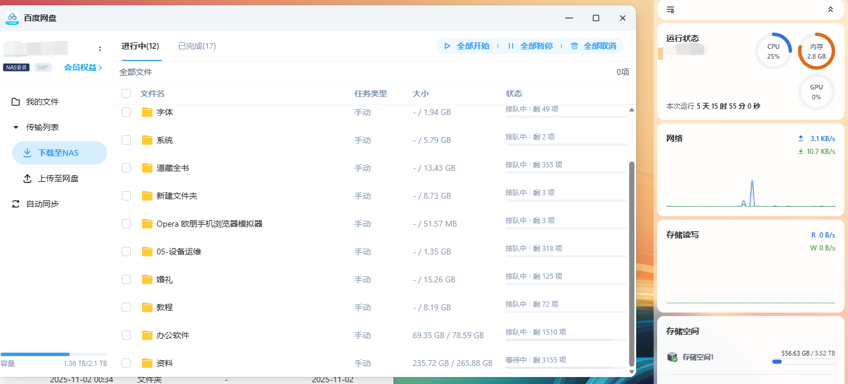Open the three-dot account options menu
The image size is (848, 384).
tap(100, 49)
